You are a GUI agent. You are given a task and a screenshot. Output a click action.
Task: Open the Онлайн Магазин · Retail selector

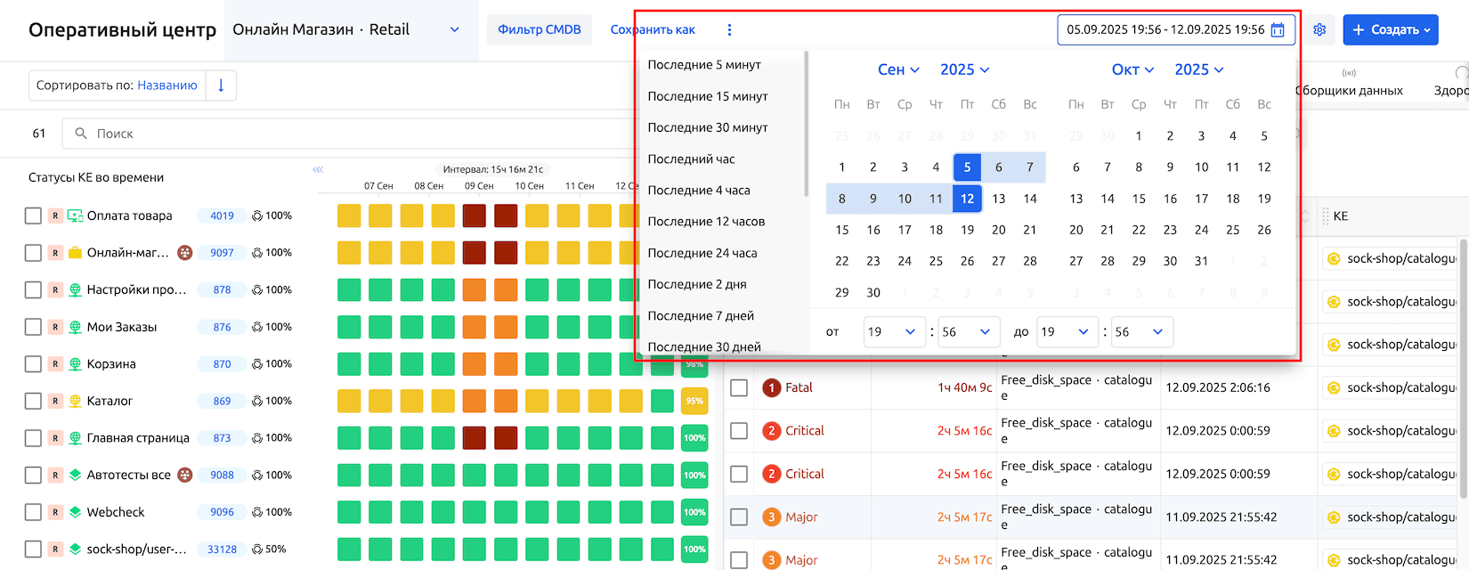pos(346,30)
